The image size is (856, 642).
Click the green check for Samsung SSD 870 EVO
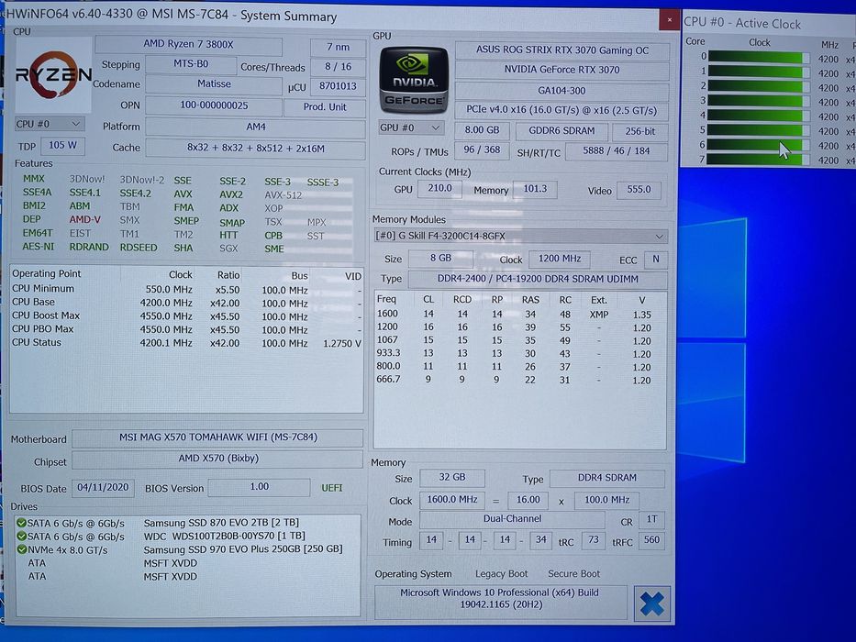click(22, 523)
